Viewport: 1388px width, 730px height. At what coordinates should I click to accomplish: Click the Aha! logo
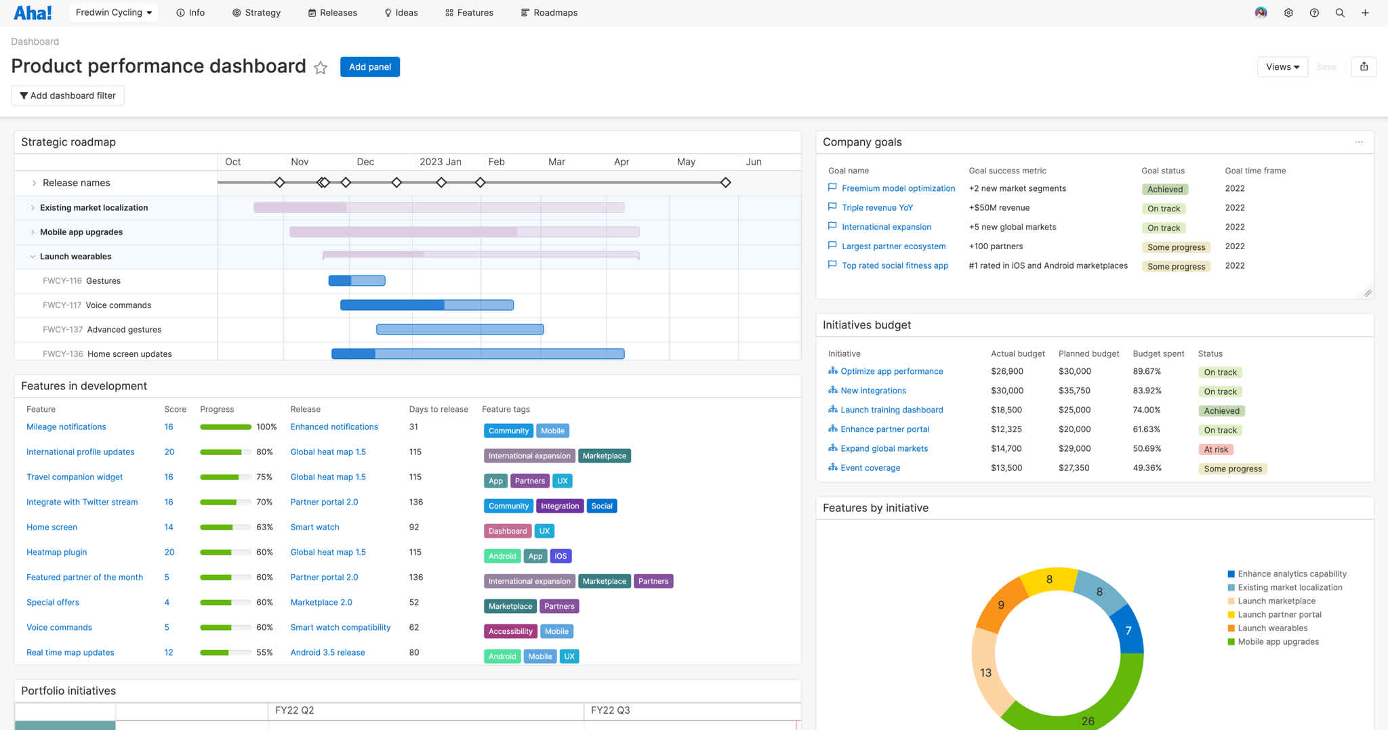(33, 12)
